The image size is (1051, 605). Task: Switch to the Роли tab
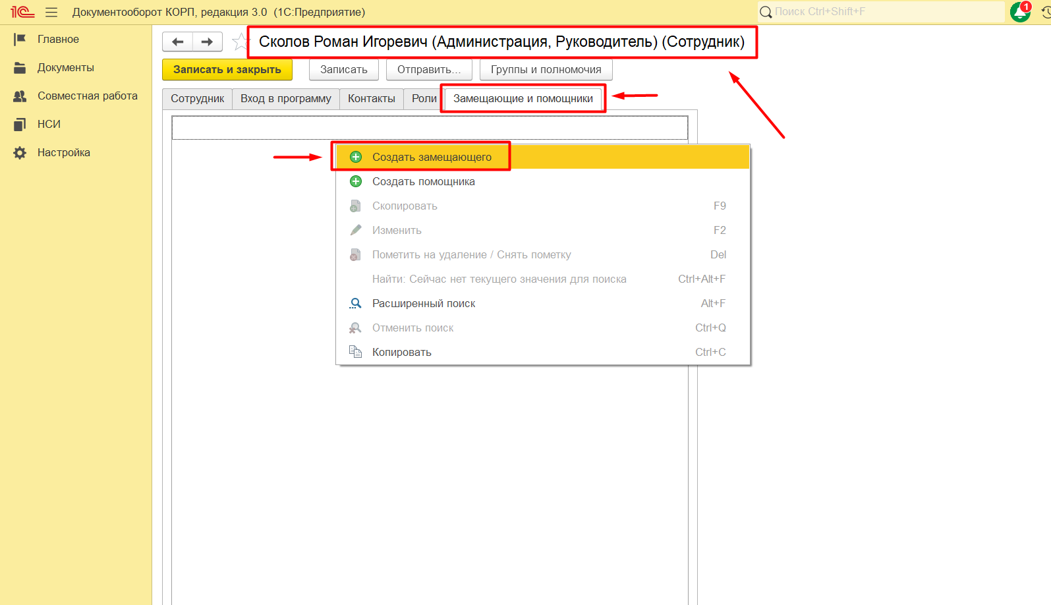(424, 99)
